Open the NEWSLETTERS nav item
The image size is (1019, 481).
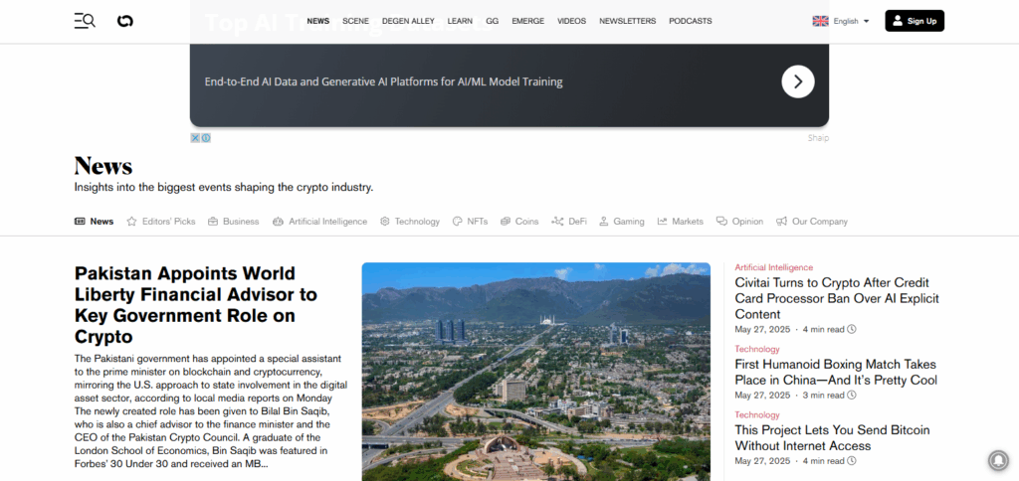[x=627, y=21]
